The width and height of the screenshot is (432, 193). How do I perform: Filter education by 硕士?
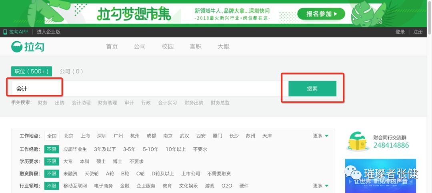pos(101,161)
